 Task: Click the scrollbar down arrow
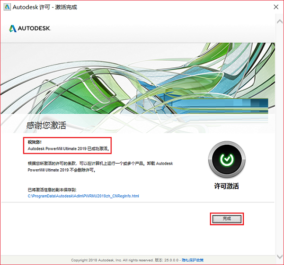coord(280,256)
